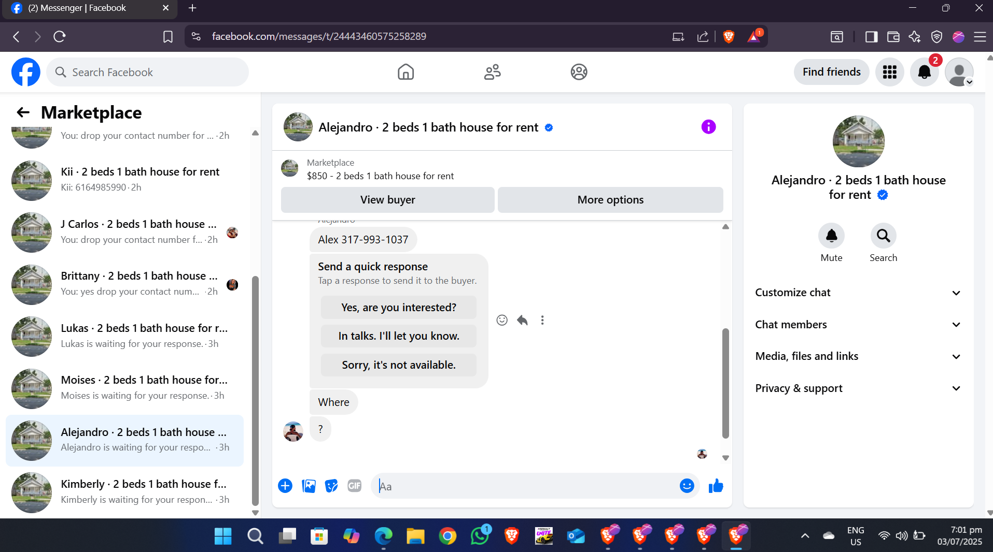This screenshot has height=552, width=993.
Task: Choose 'In talks. I'll let you know.' response
Action: point(398,336)
